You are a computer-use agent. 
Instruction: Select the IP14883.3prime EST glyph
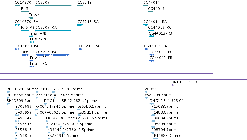point(155,139)
